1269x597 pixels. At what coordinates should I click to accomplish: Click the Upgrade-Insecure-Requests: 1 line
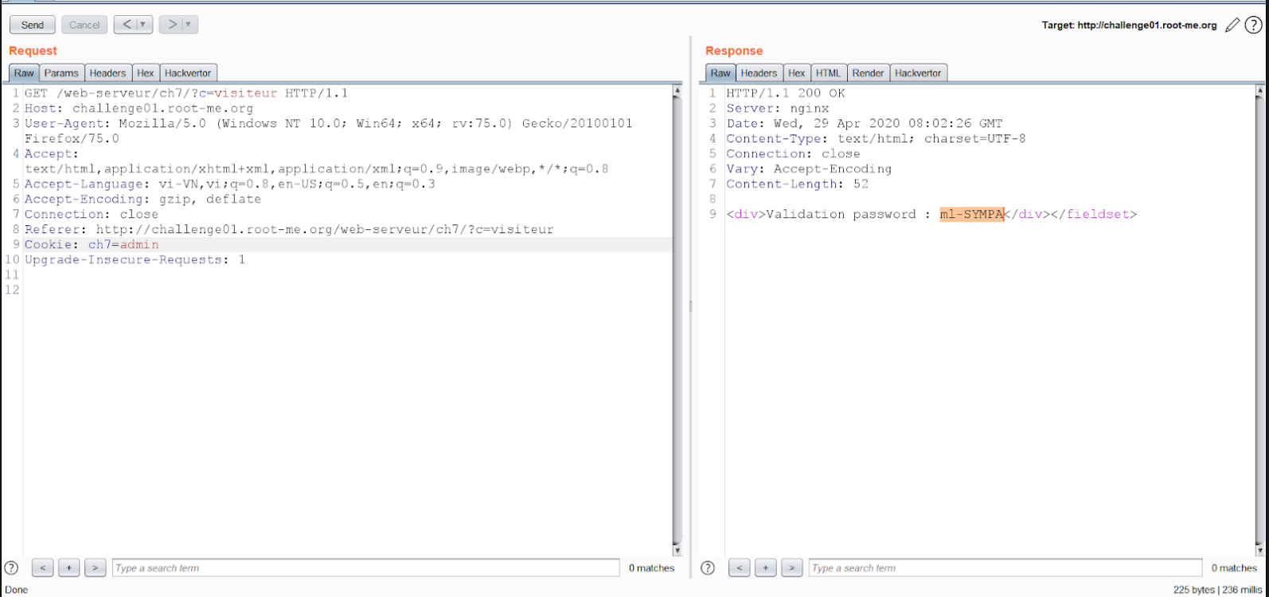[135, 259]
